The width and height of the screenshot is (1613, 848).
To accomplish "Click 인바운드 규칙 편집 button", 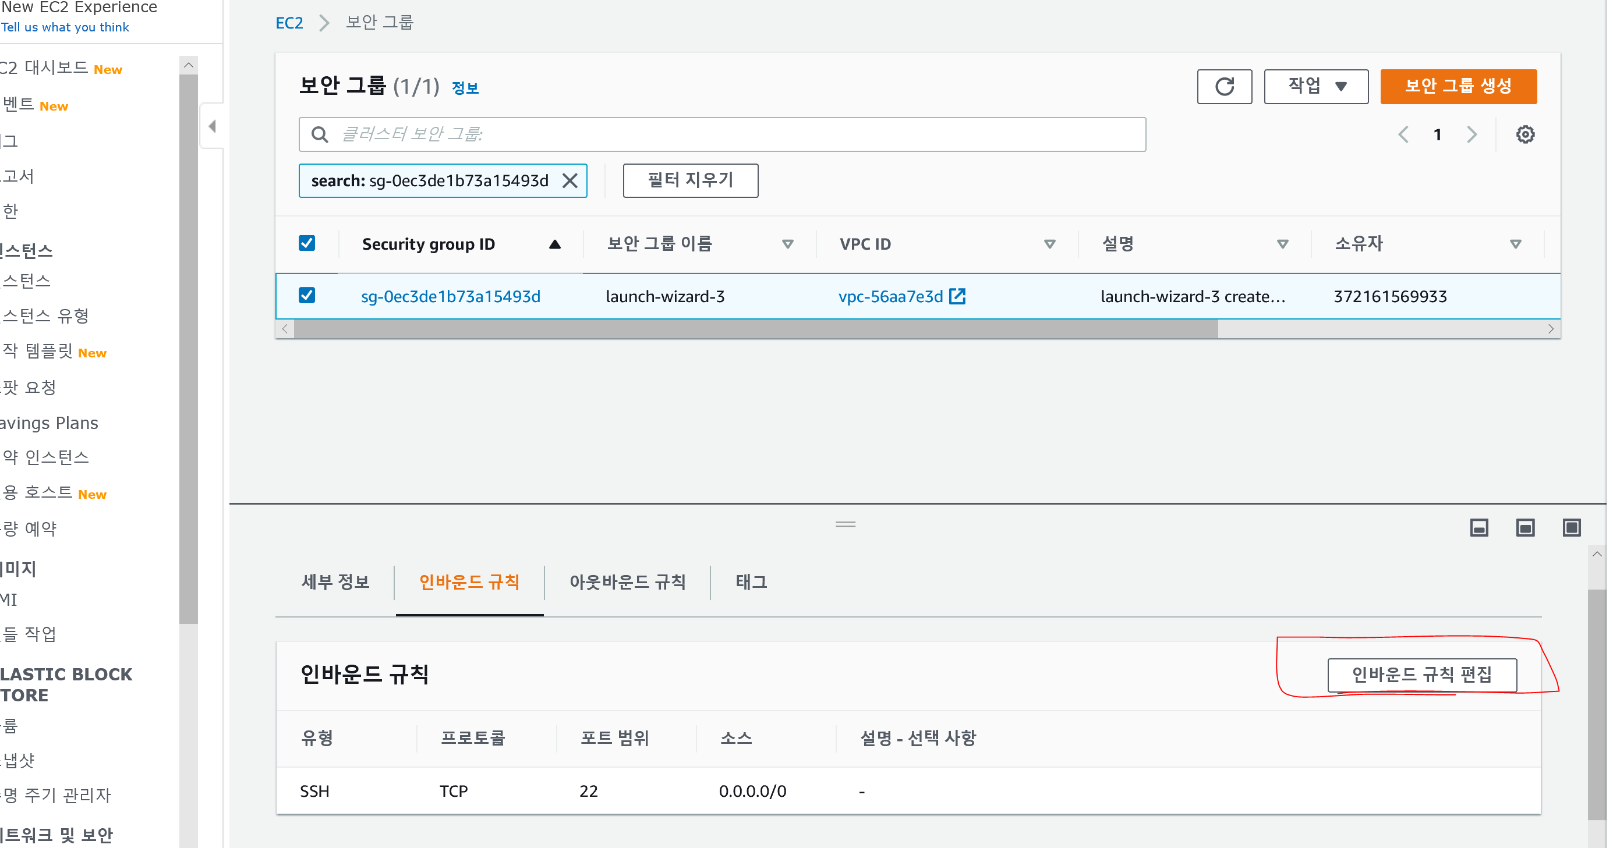I will coord(1421,675).
